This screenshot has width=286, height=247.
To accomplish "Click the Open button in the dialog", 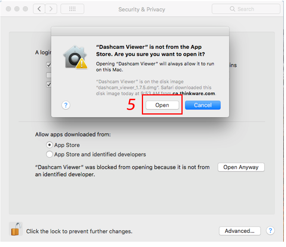I will pos(162,105).
